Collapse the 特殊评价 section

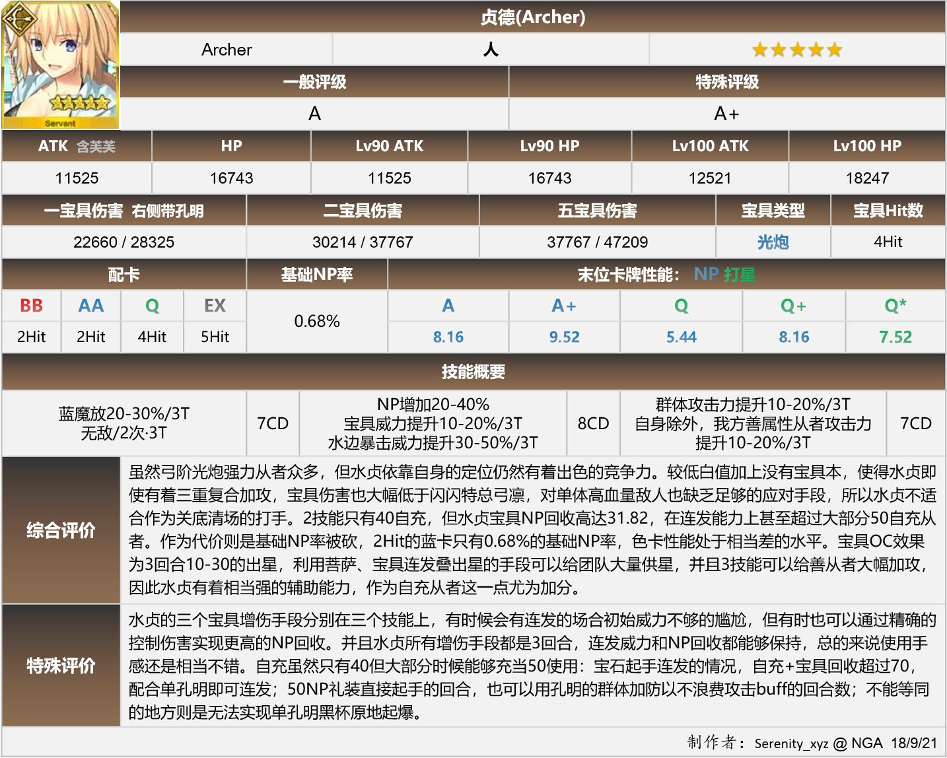tap(62, 666)
